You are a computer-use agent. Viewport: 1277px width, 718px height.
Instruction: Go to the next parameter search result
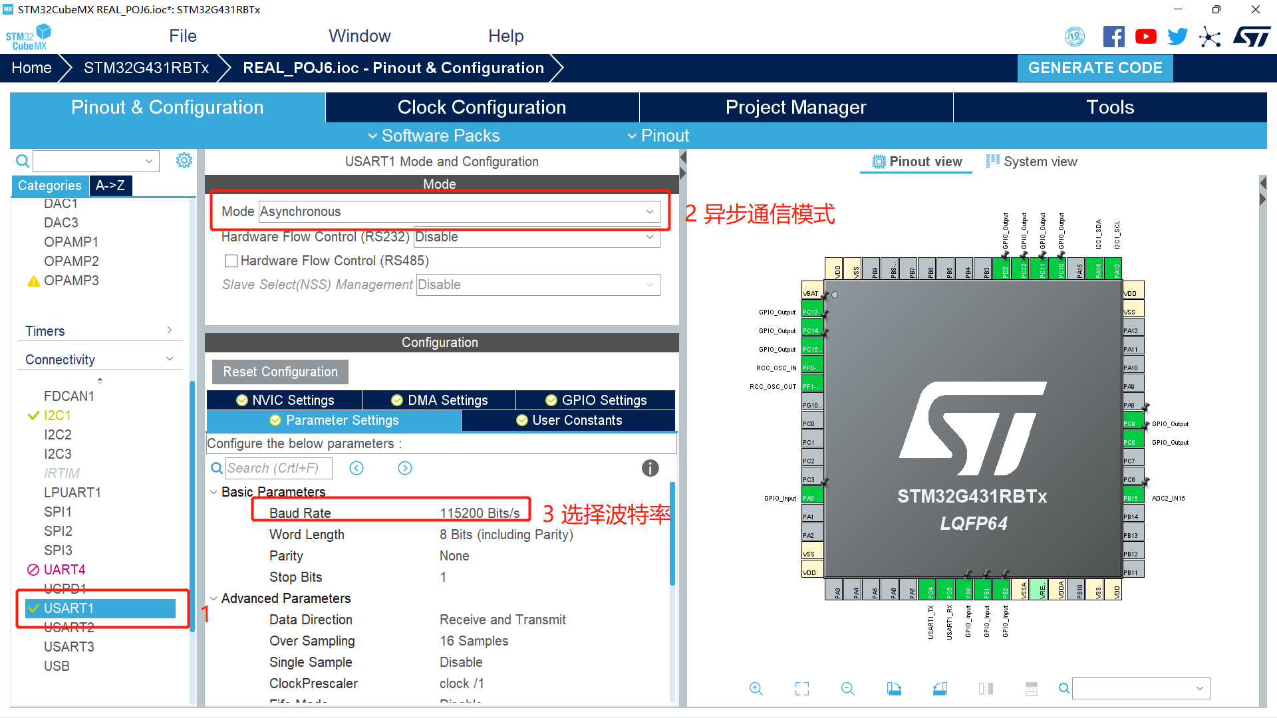(405, 468)
